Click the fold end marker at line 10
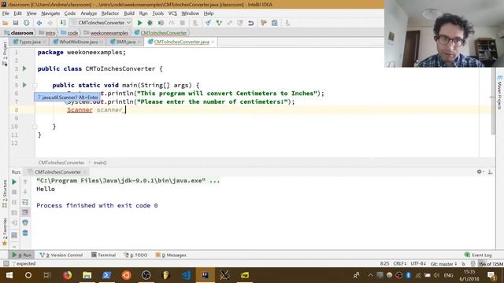Screen dimensions: 504x283 click(35, 127)
